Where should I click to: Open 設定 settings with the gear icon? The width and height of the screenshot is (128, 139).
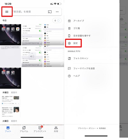pyautogui.click(x=73, y=43)
